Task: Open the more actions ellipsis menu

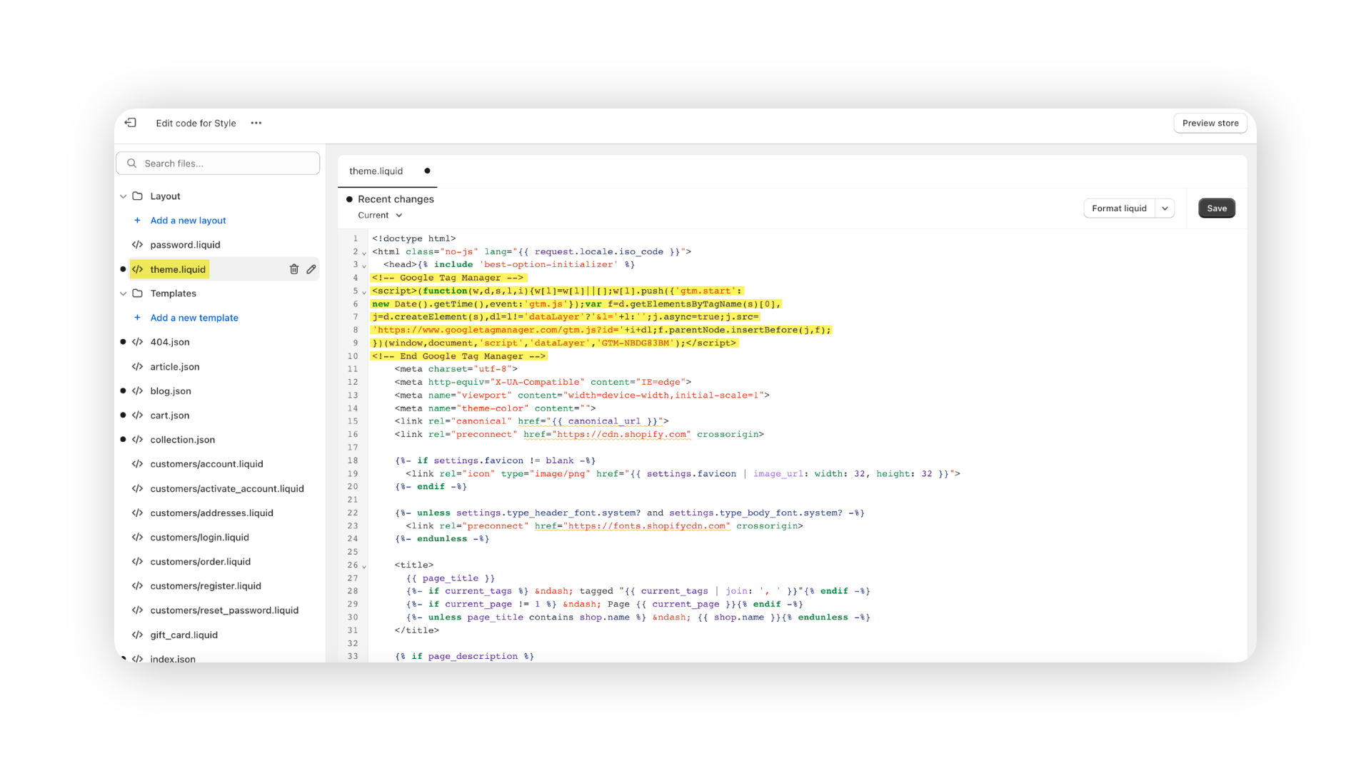Action: [x=256, y=123]
